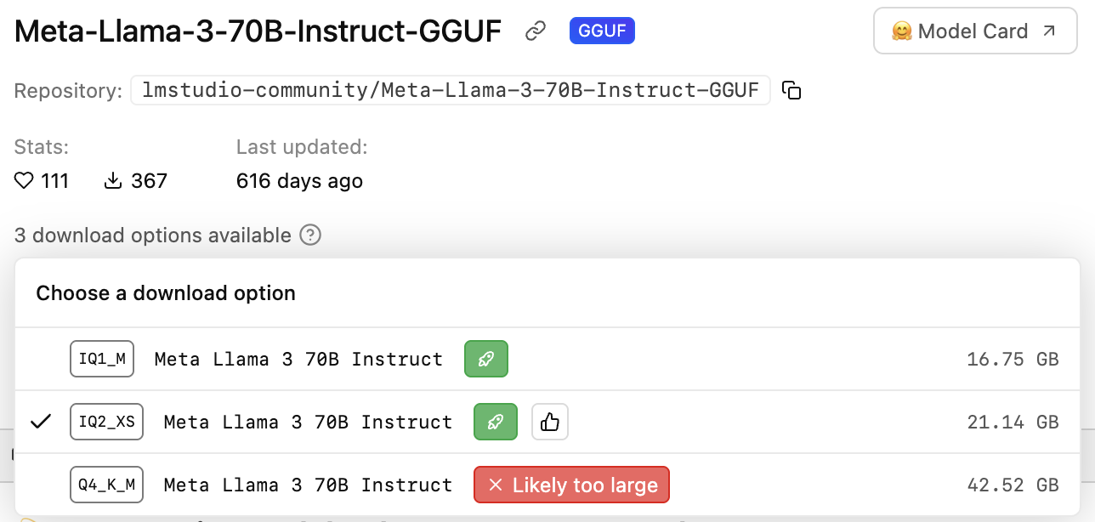Open the Hugging Face emoji Model Card
Image resolution: width=1095 pixels, height=522 pixels.
point(901,31)
